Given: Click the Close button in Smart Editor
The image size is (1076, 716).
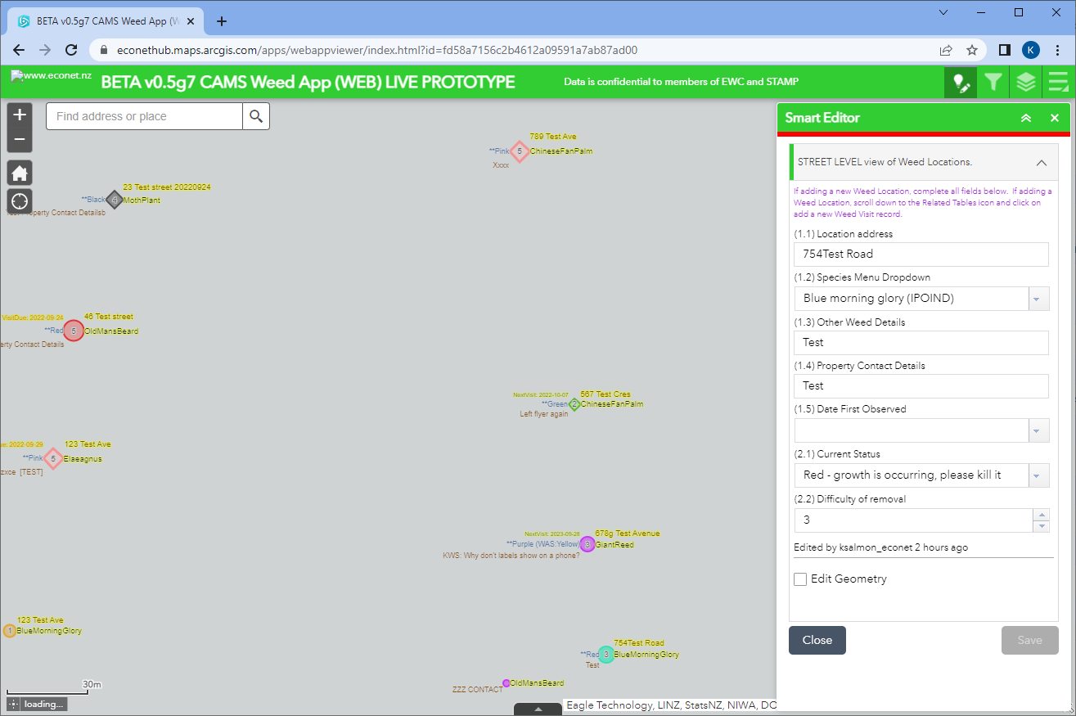Looking at the screenshot, I should point(817,640).
